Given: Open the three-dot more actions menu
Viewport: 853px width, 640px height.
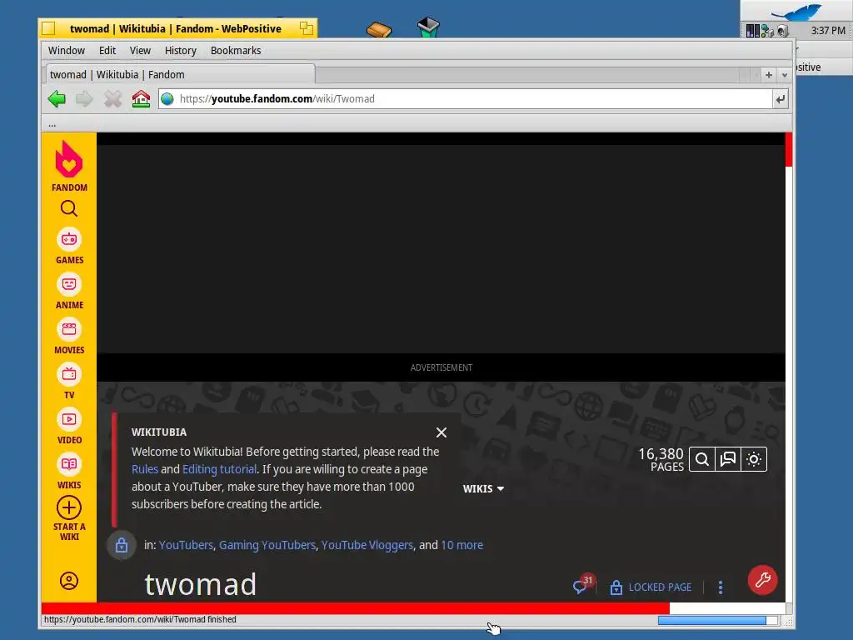Looking at the screenshot, I should [x=721, y=587].
